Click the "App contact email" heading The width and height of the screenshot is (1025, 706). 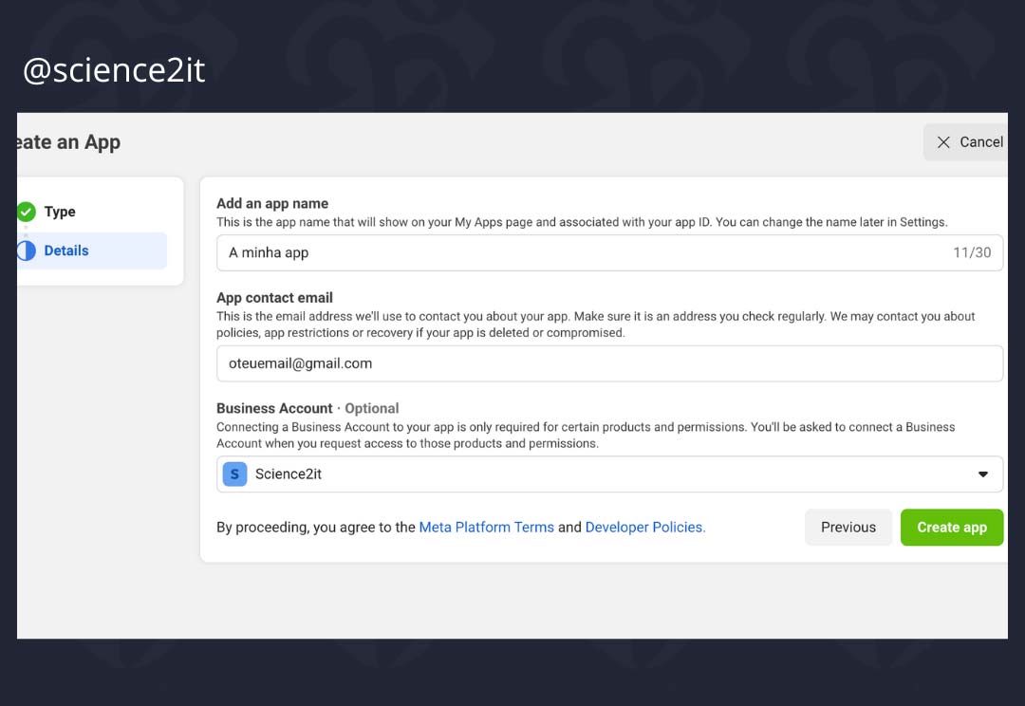point(274,297)
